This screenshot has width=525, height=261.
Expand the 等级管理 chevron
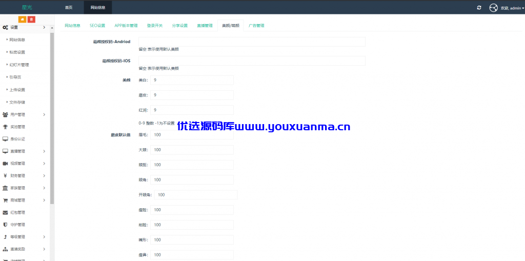[x=44, y=237]
